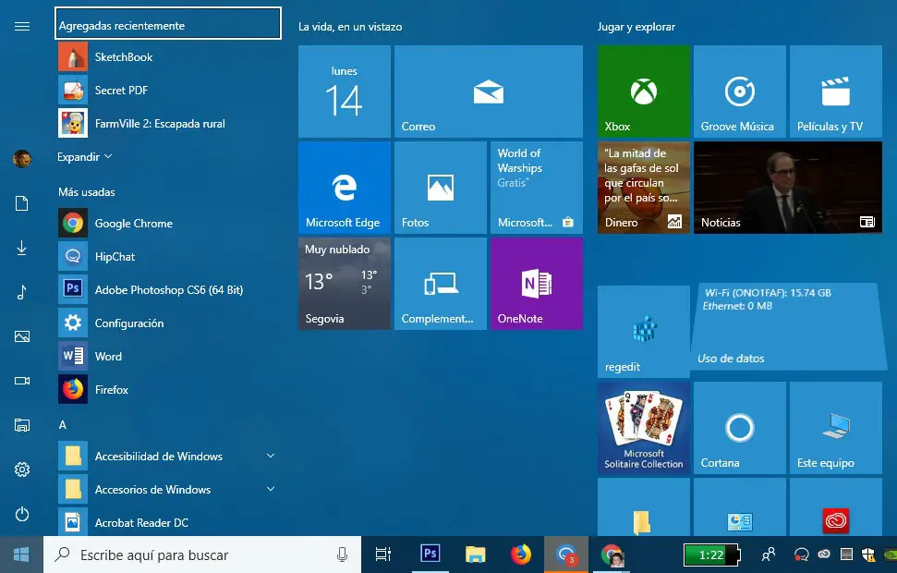Image resolution: width=897 pixels, height=573 pixels.
Task: Click the hamburger menu at top left
Action: point(22,26)
